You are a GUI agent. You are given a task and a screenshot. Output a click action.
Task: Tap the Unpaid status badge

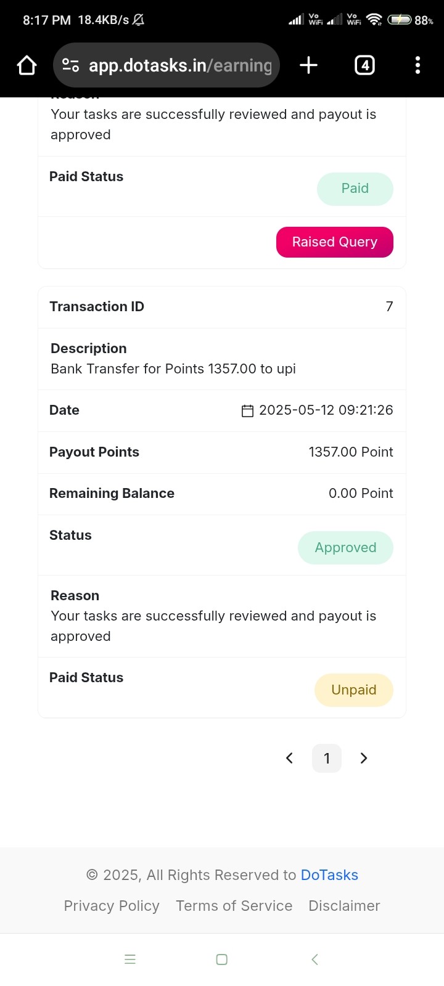[x=353, y=690]
